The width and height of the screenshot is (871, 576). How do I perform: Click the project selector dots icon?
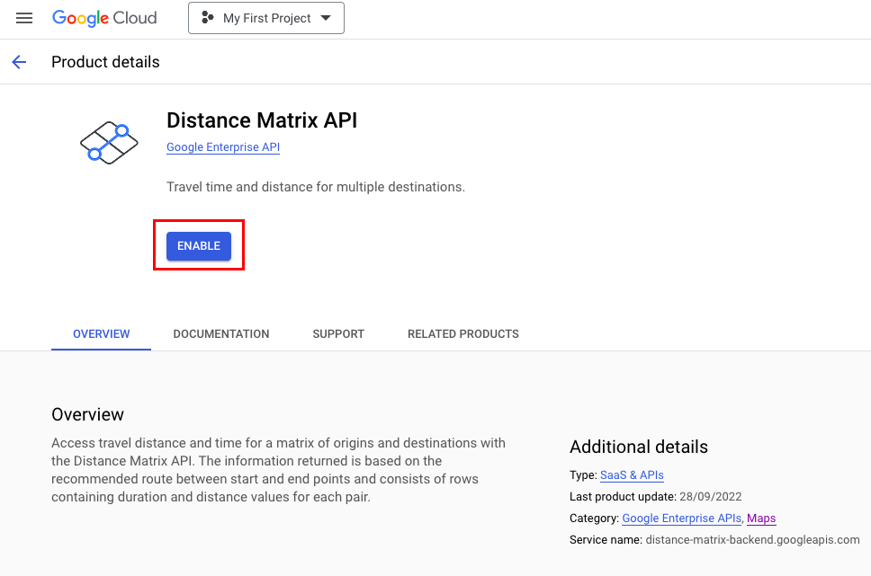pyautogui.click(x=207, y=18)
